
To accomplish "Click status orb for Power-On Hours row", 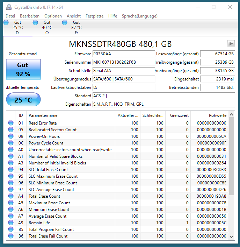I will coord(11,136).
